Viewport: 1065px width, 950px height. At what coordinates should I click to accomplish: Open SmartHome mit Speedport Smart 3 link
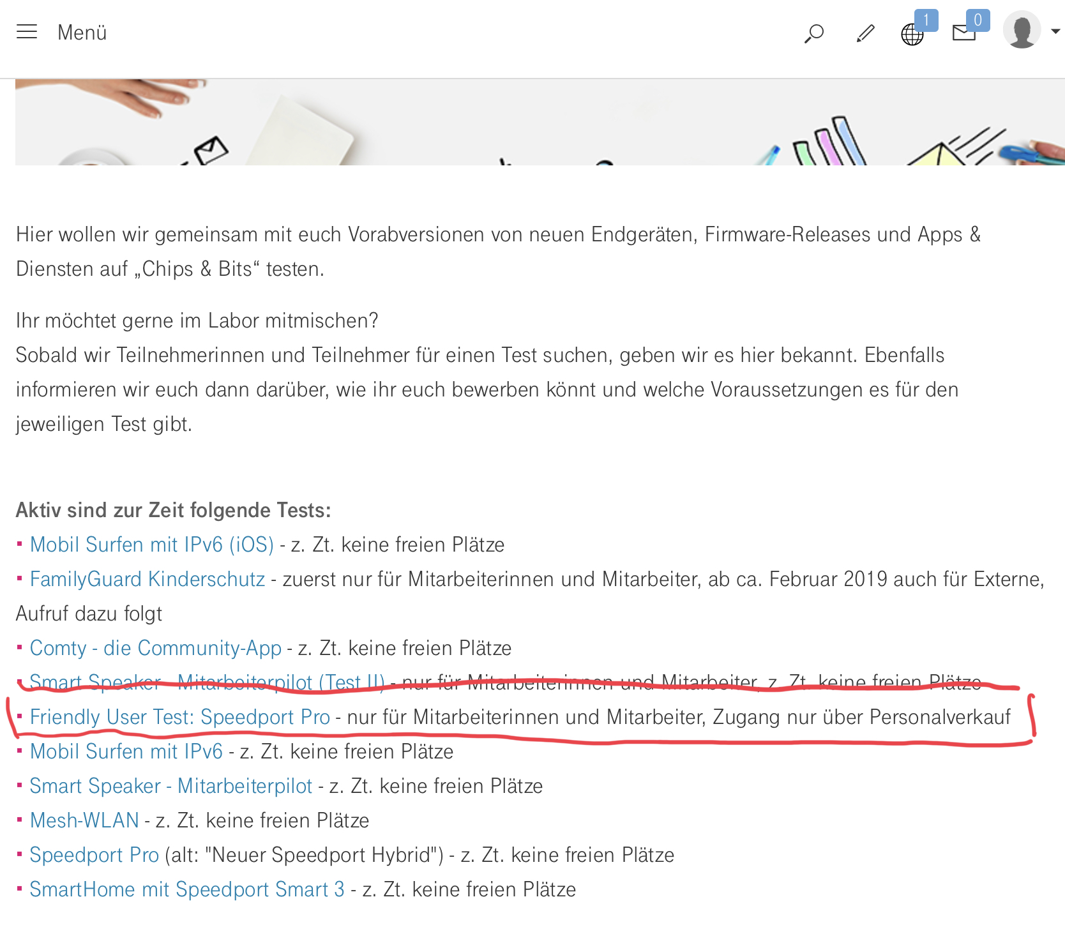pos(187,889)
